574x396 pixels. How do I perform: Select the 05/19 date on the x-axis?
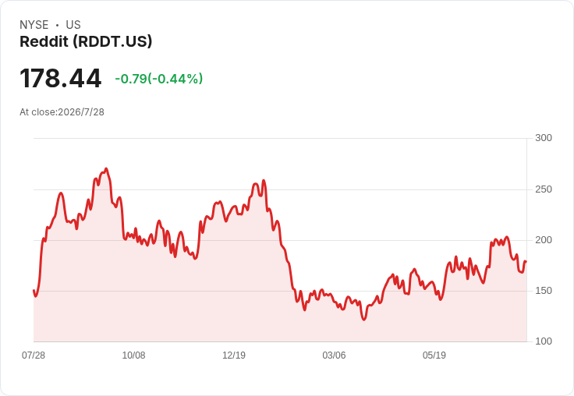pyautogui.click(x=434, y=355)
